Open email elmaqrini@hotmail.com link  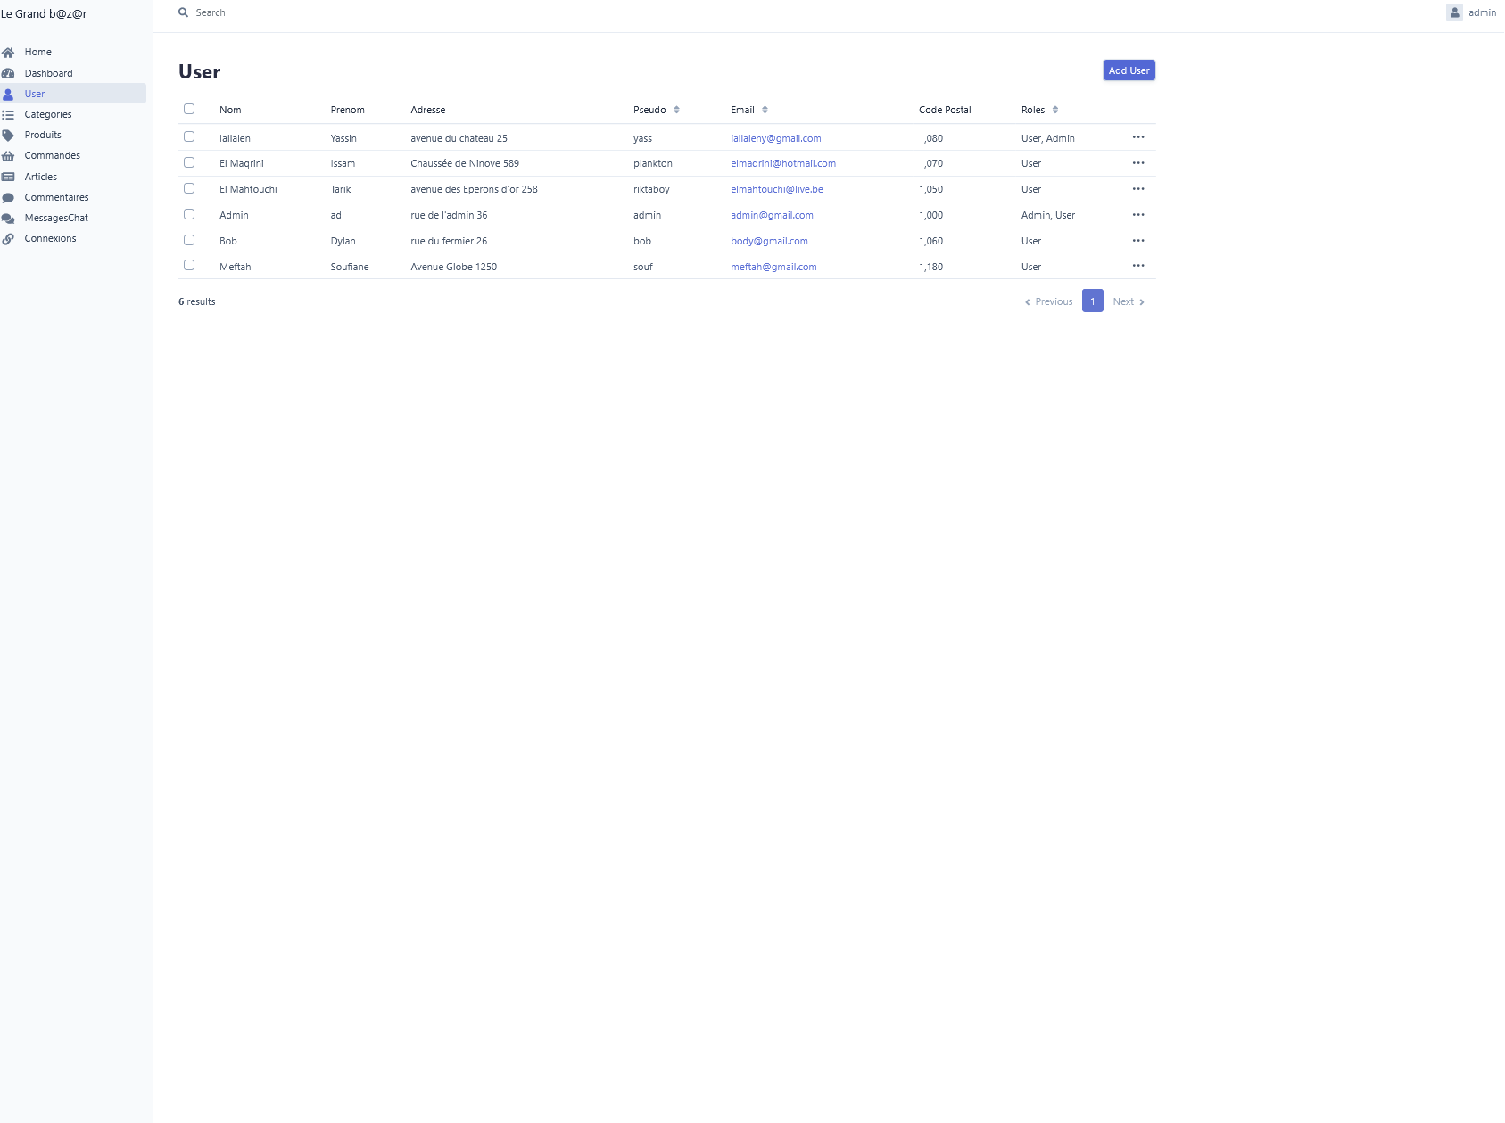(783, 163)
